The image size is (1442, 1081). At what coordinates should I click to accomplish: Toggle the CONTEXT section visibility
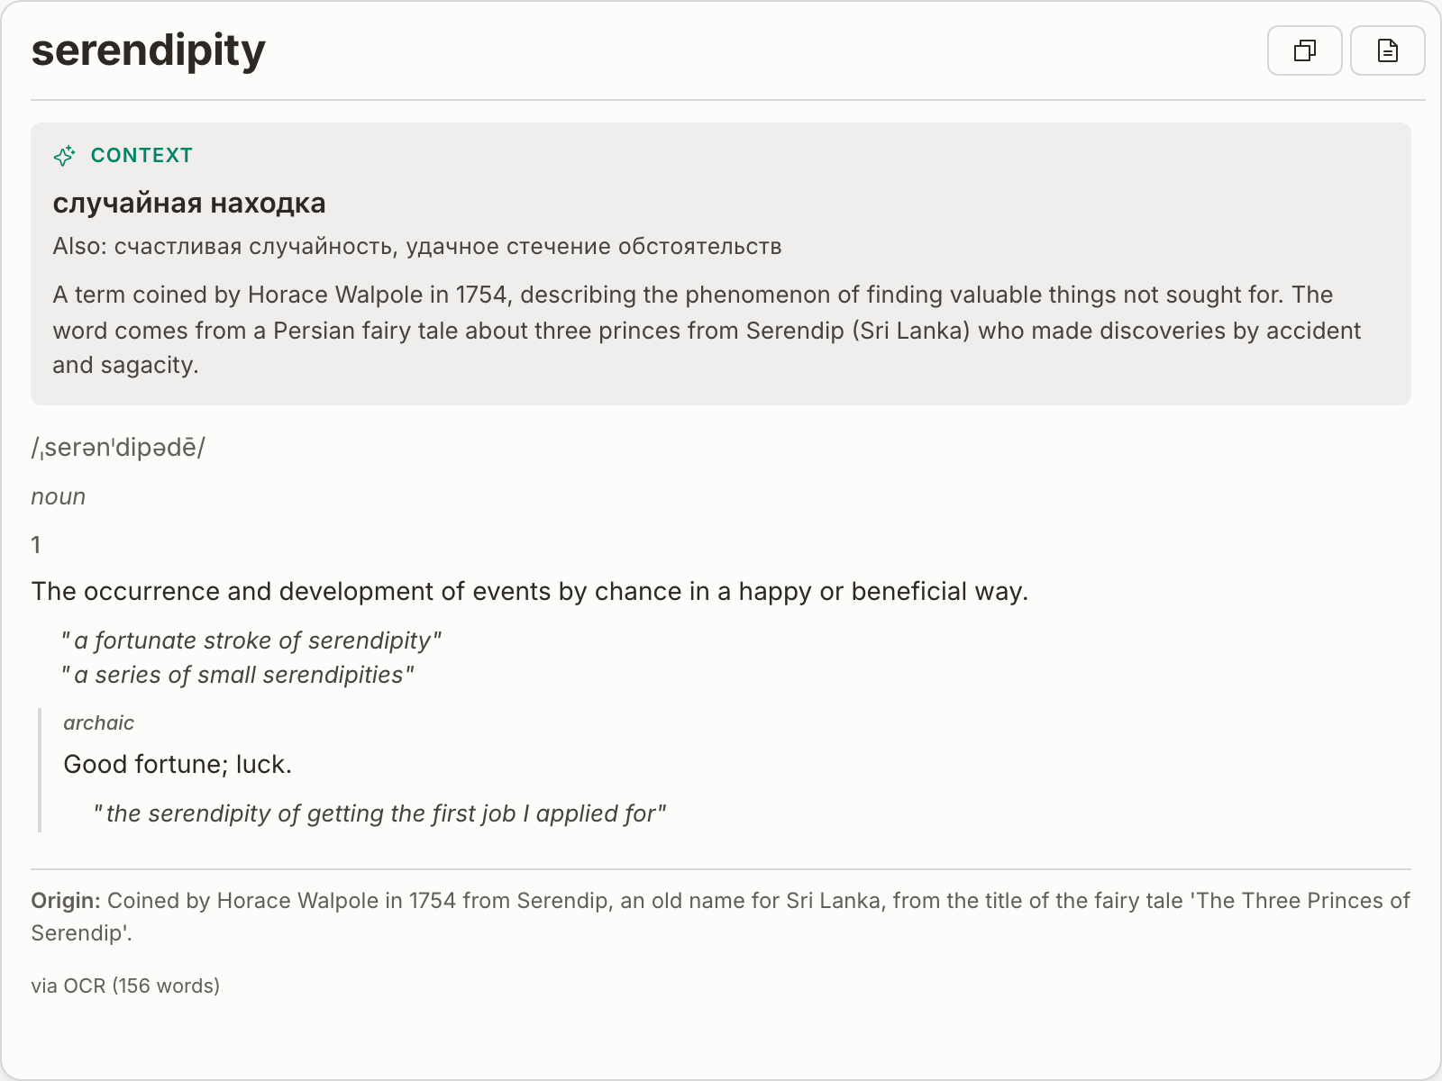(x=140, y=154)
